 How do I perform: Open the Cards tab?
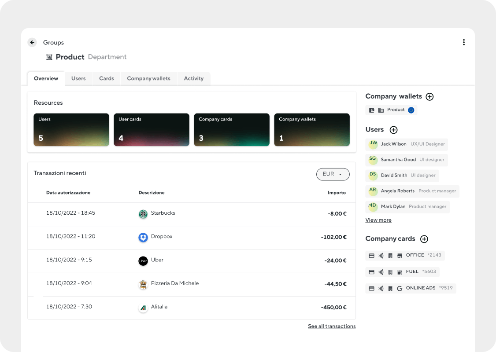[x=107, y=79]
